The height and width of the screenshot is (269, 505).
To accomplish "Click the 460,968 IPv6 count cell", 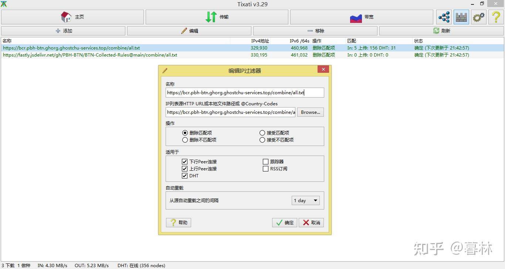I will point(299,48).
